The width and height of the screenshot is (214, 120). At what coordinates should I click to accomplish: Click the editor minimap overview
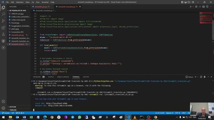pos(206,18)
